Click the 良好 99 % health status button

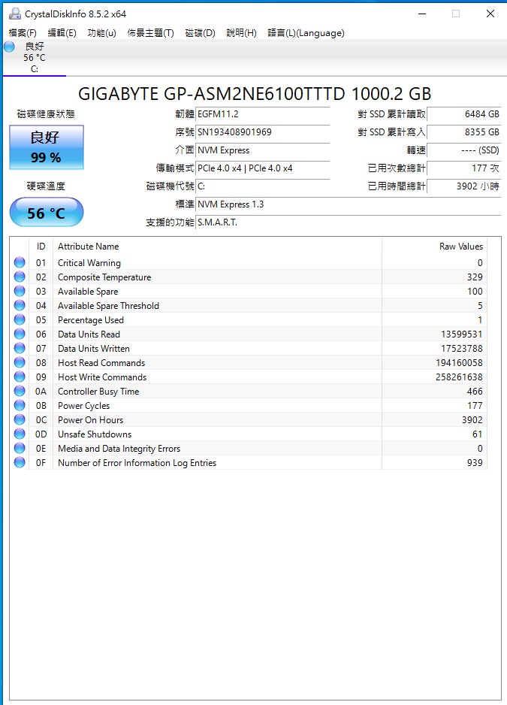click(x=47, y=147)
